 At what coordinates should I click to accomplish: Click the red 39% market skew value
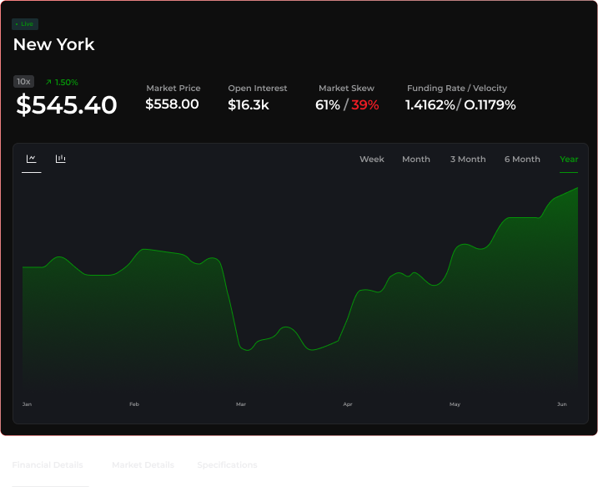click(364, 105)
